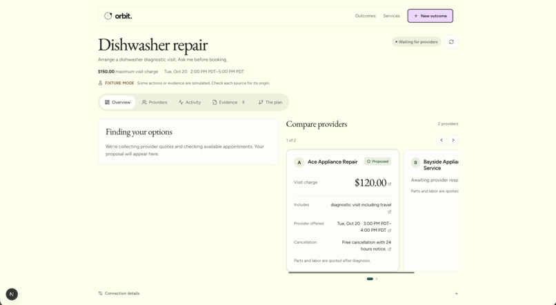The image size is (556, 305).
Task: Click the fixture mode flask icon
Action: pyautogui.click(x=100, y=83)
